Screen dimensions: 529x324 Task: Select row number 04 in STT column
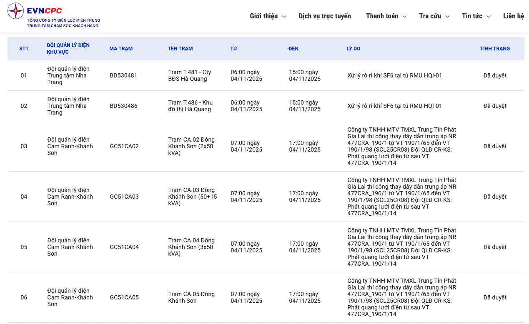click(24, 197)
